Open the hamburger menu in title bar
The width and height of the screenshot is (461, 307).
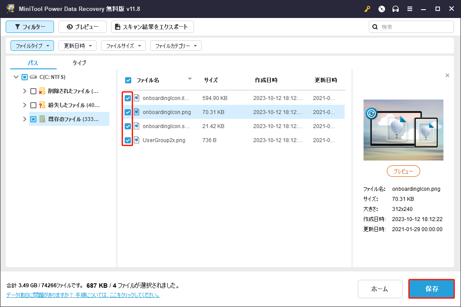click(x=410, y=9)
